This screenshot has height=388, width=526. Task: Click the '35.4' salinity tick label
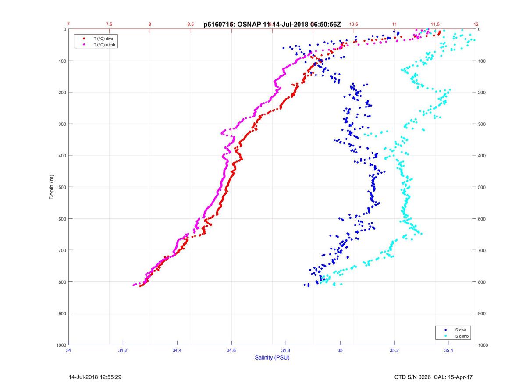[449, 350]
